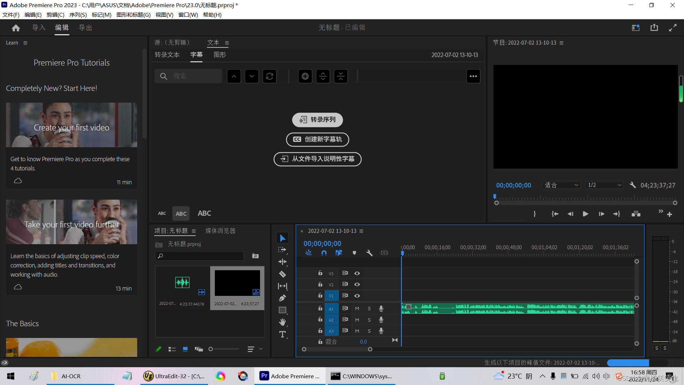684x385 pixels.
Task: Hide track V2 output eye
Action: [357, 284]
